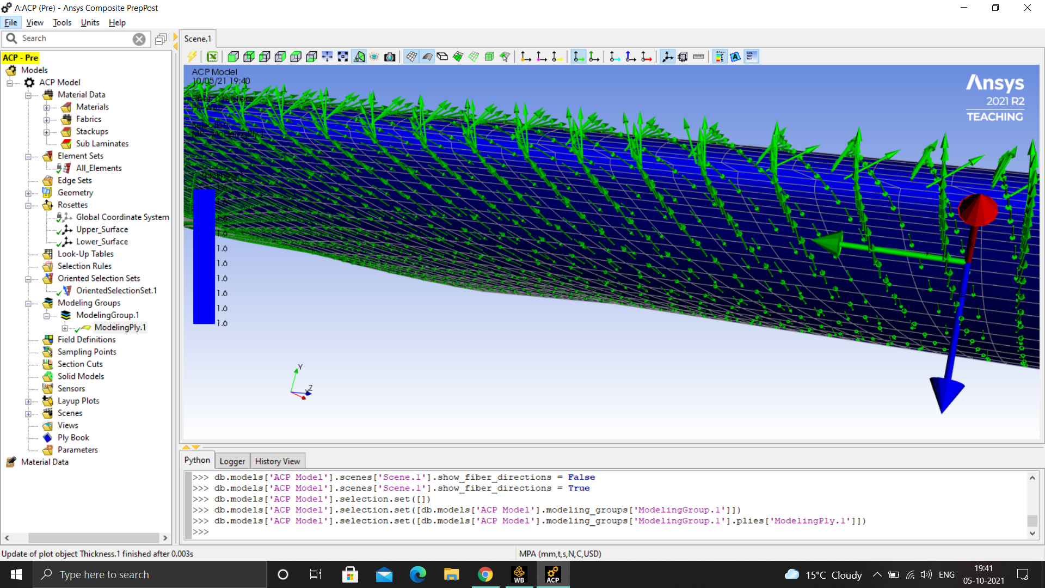Click the blue arrow axis icon
The image size is (1045, 588).
click(631, 57)
